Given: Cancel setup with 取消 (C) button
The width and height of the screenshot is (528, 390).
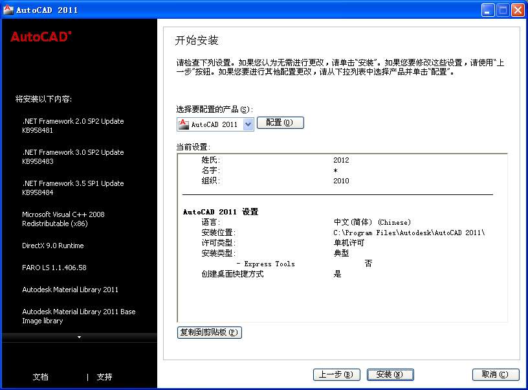Looking at the screenshot, I should tap(496, 374).
